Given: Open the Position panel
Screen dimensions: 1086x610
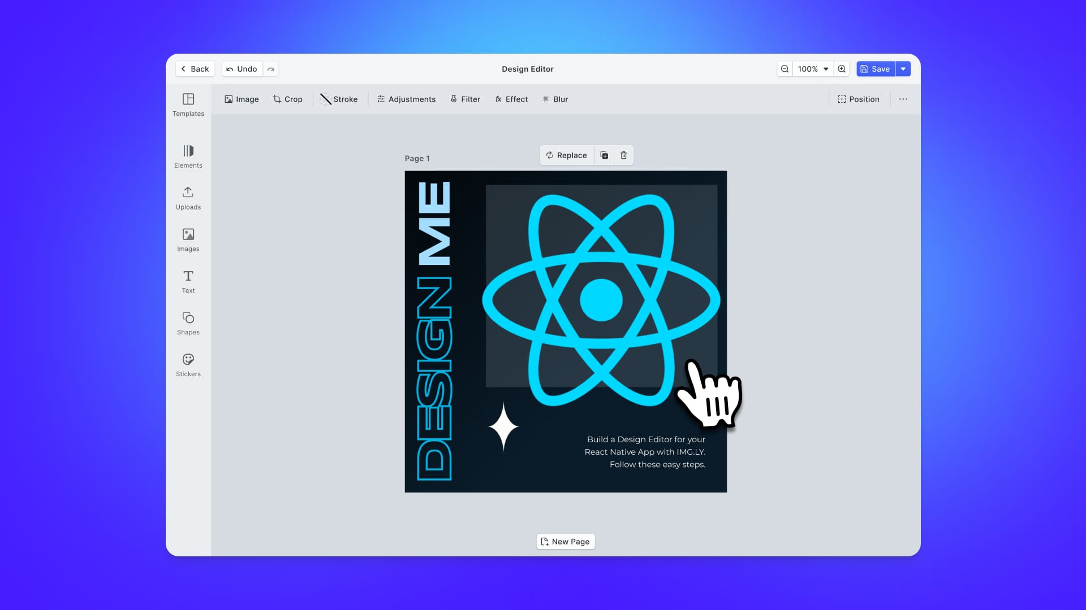Looking at the screenshot, I should [857, 99].
